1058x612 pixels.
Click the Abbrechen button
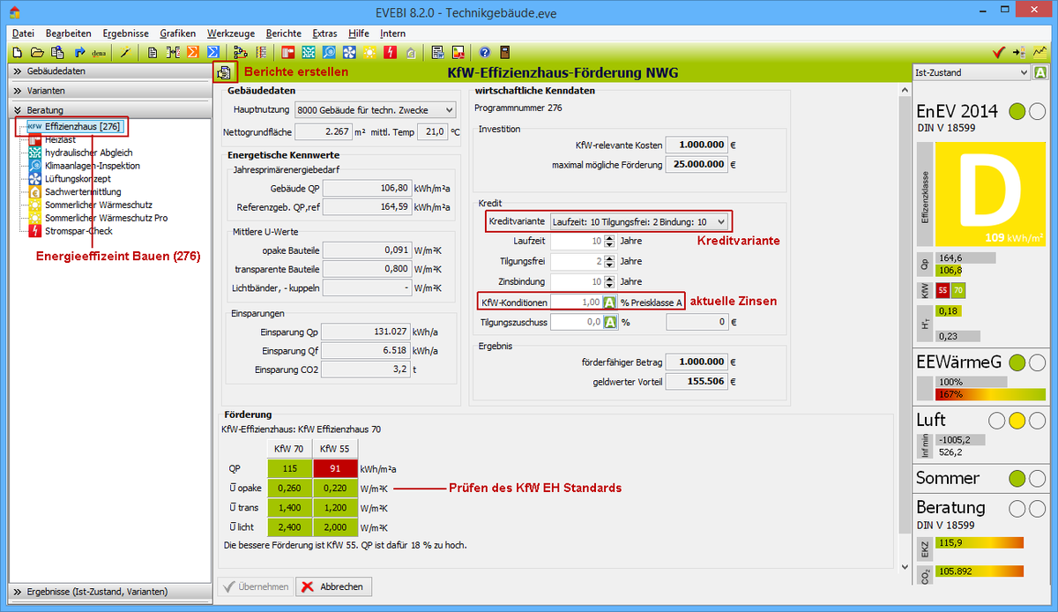pyautogui.click(x=334, y=586)
